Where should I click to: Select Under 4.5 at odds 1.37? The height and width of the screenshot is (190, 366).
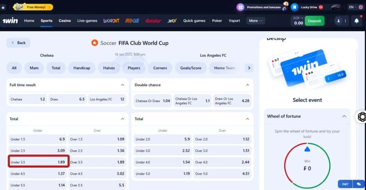(x=38, y=174)
